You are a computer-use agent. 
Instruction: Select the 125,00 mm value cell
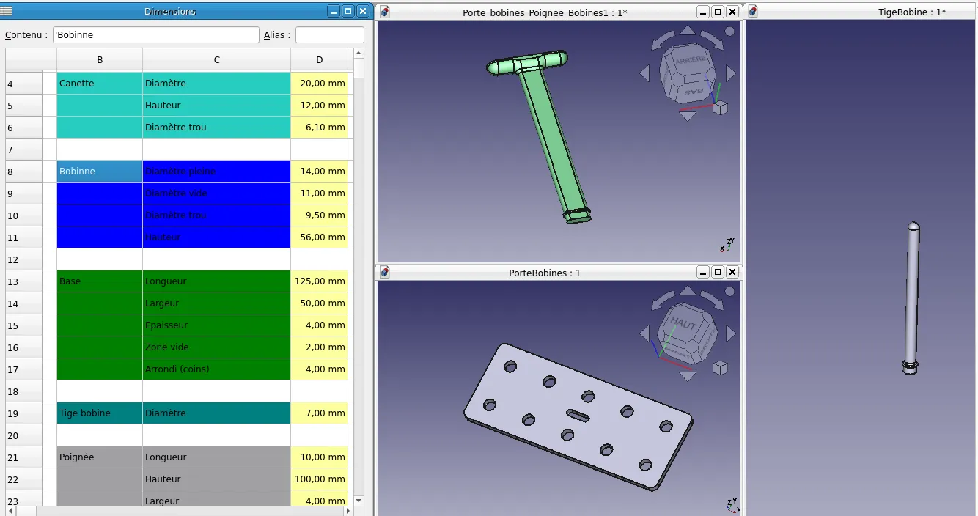(320, 281)
